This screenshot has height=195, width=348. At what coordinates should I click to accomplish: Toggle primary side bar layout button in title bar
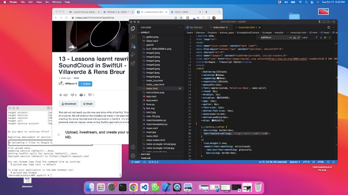(x=320, y=22)
